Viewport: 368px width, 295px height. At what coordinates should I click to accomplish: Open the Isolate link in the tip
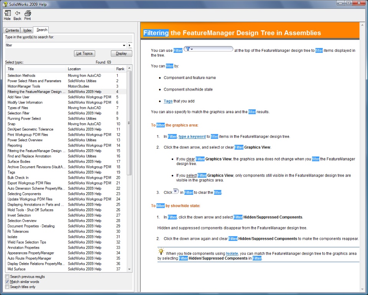click(232, 254)
